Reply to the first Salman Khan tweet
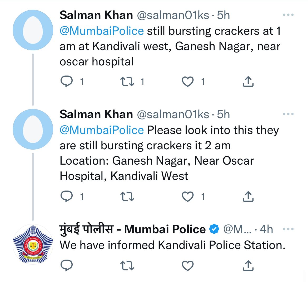Image resolution: width=308 pixels, height=282 pixels. click(x=67, y=82)
